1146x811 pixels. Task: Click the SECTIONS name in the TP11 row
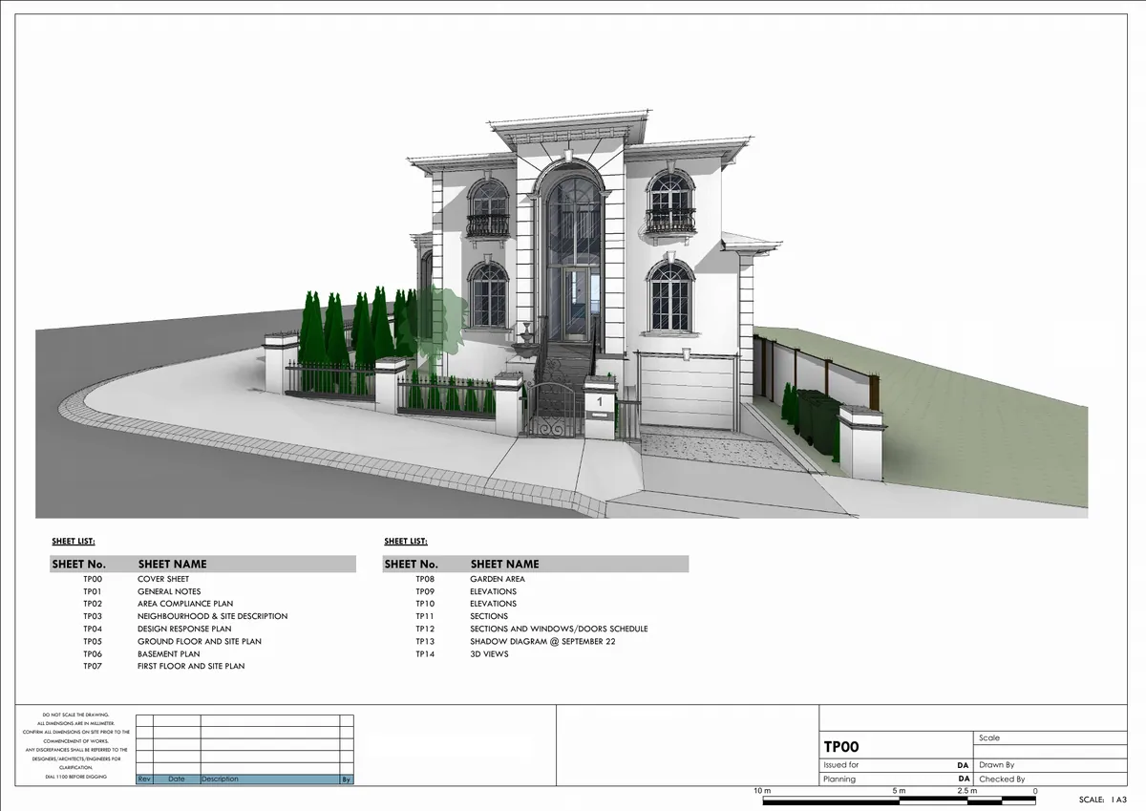point(489,616)
